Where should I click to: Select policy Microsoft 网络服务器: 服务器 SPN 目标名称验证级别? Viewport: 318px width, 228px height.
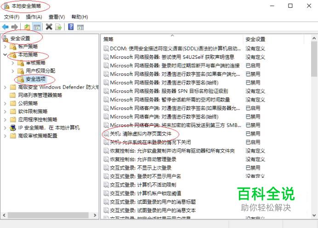click(169, 91)
